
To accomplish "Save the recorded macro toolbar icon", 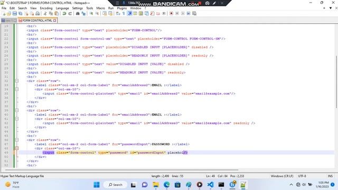I will pos(194,13).
